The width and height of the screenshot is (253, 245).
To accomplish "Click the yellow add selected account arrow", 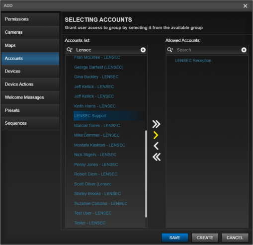I will click(156, 135).
